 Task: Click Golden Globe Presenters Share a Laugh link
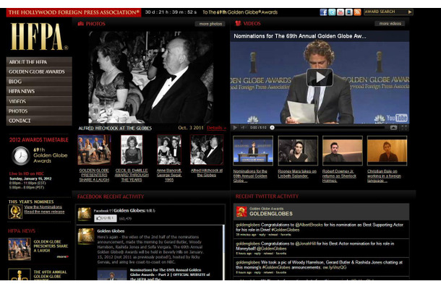point(94,175)
